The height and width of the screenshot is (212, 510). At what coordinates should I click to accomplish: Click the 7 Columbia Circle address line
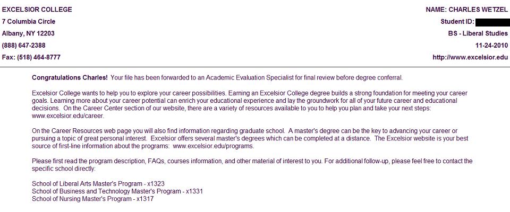point(29,22)
